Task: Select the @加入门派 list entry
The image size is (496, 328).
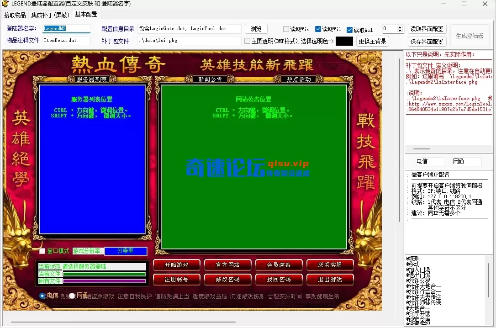Action: (418, 270)
